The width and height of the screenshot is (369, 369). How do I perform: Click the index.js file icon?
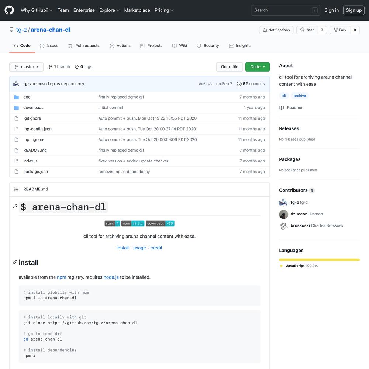[16, 161]
